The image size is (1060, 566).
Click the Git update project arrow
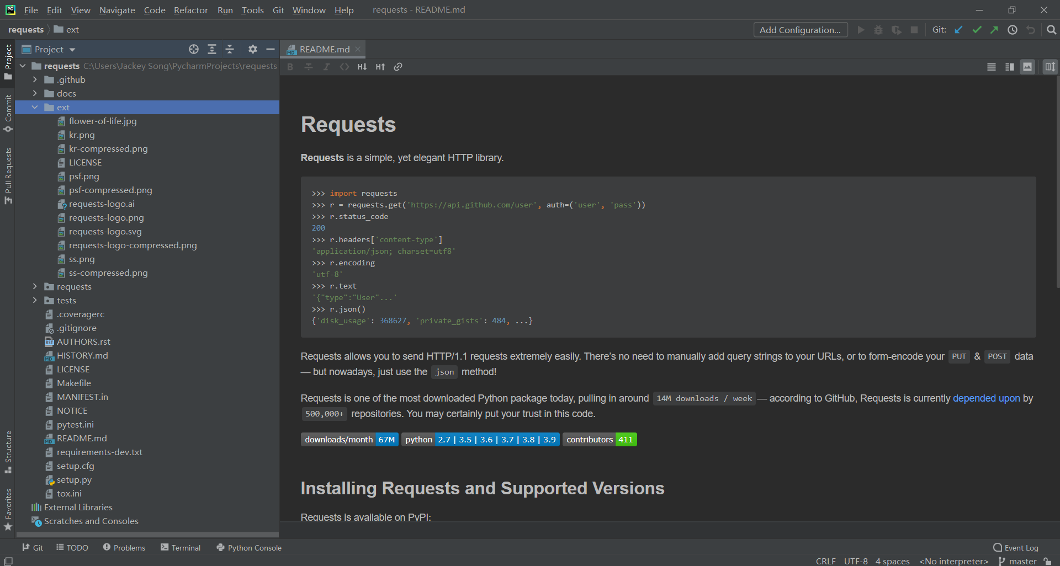[959, 30]
